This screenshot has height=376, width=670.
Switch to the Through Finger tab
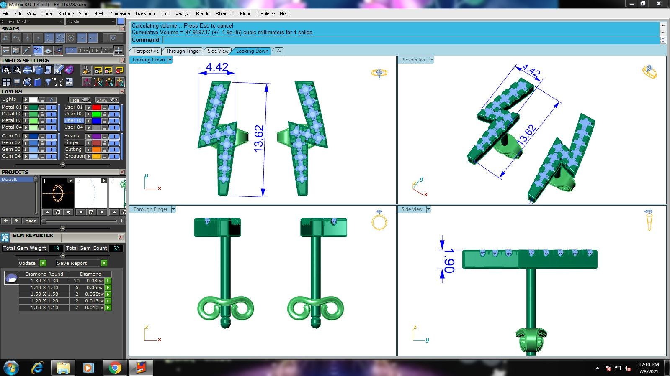tap(183, 51)
